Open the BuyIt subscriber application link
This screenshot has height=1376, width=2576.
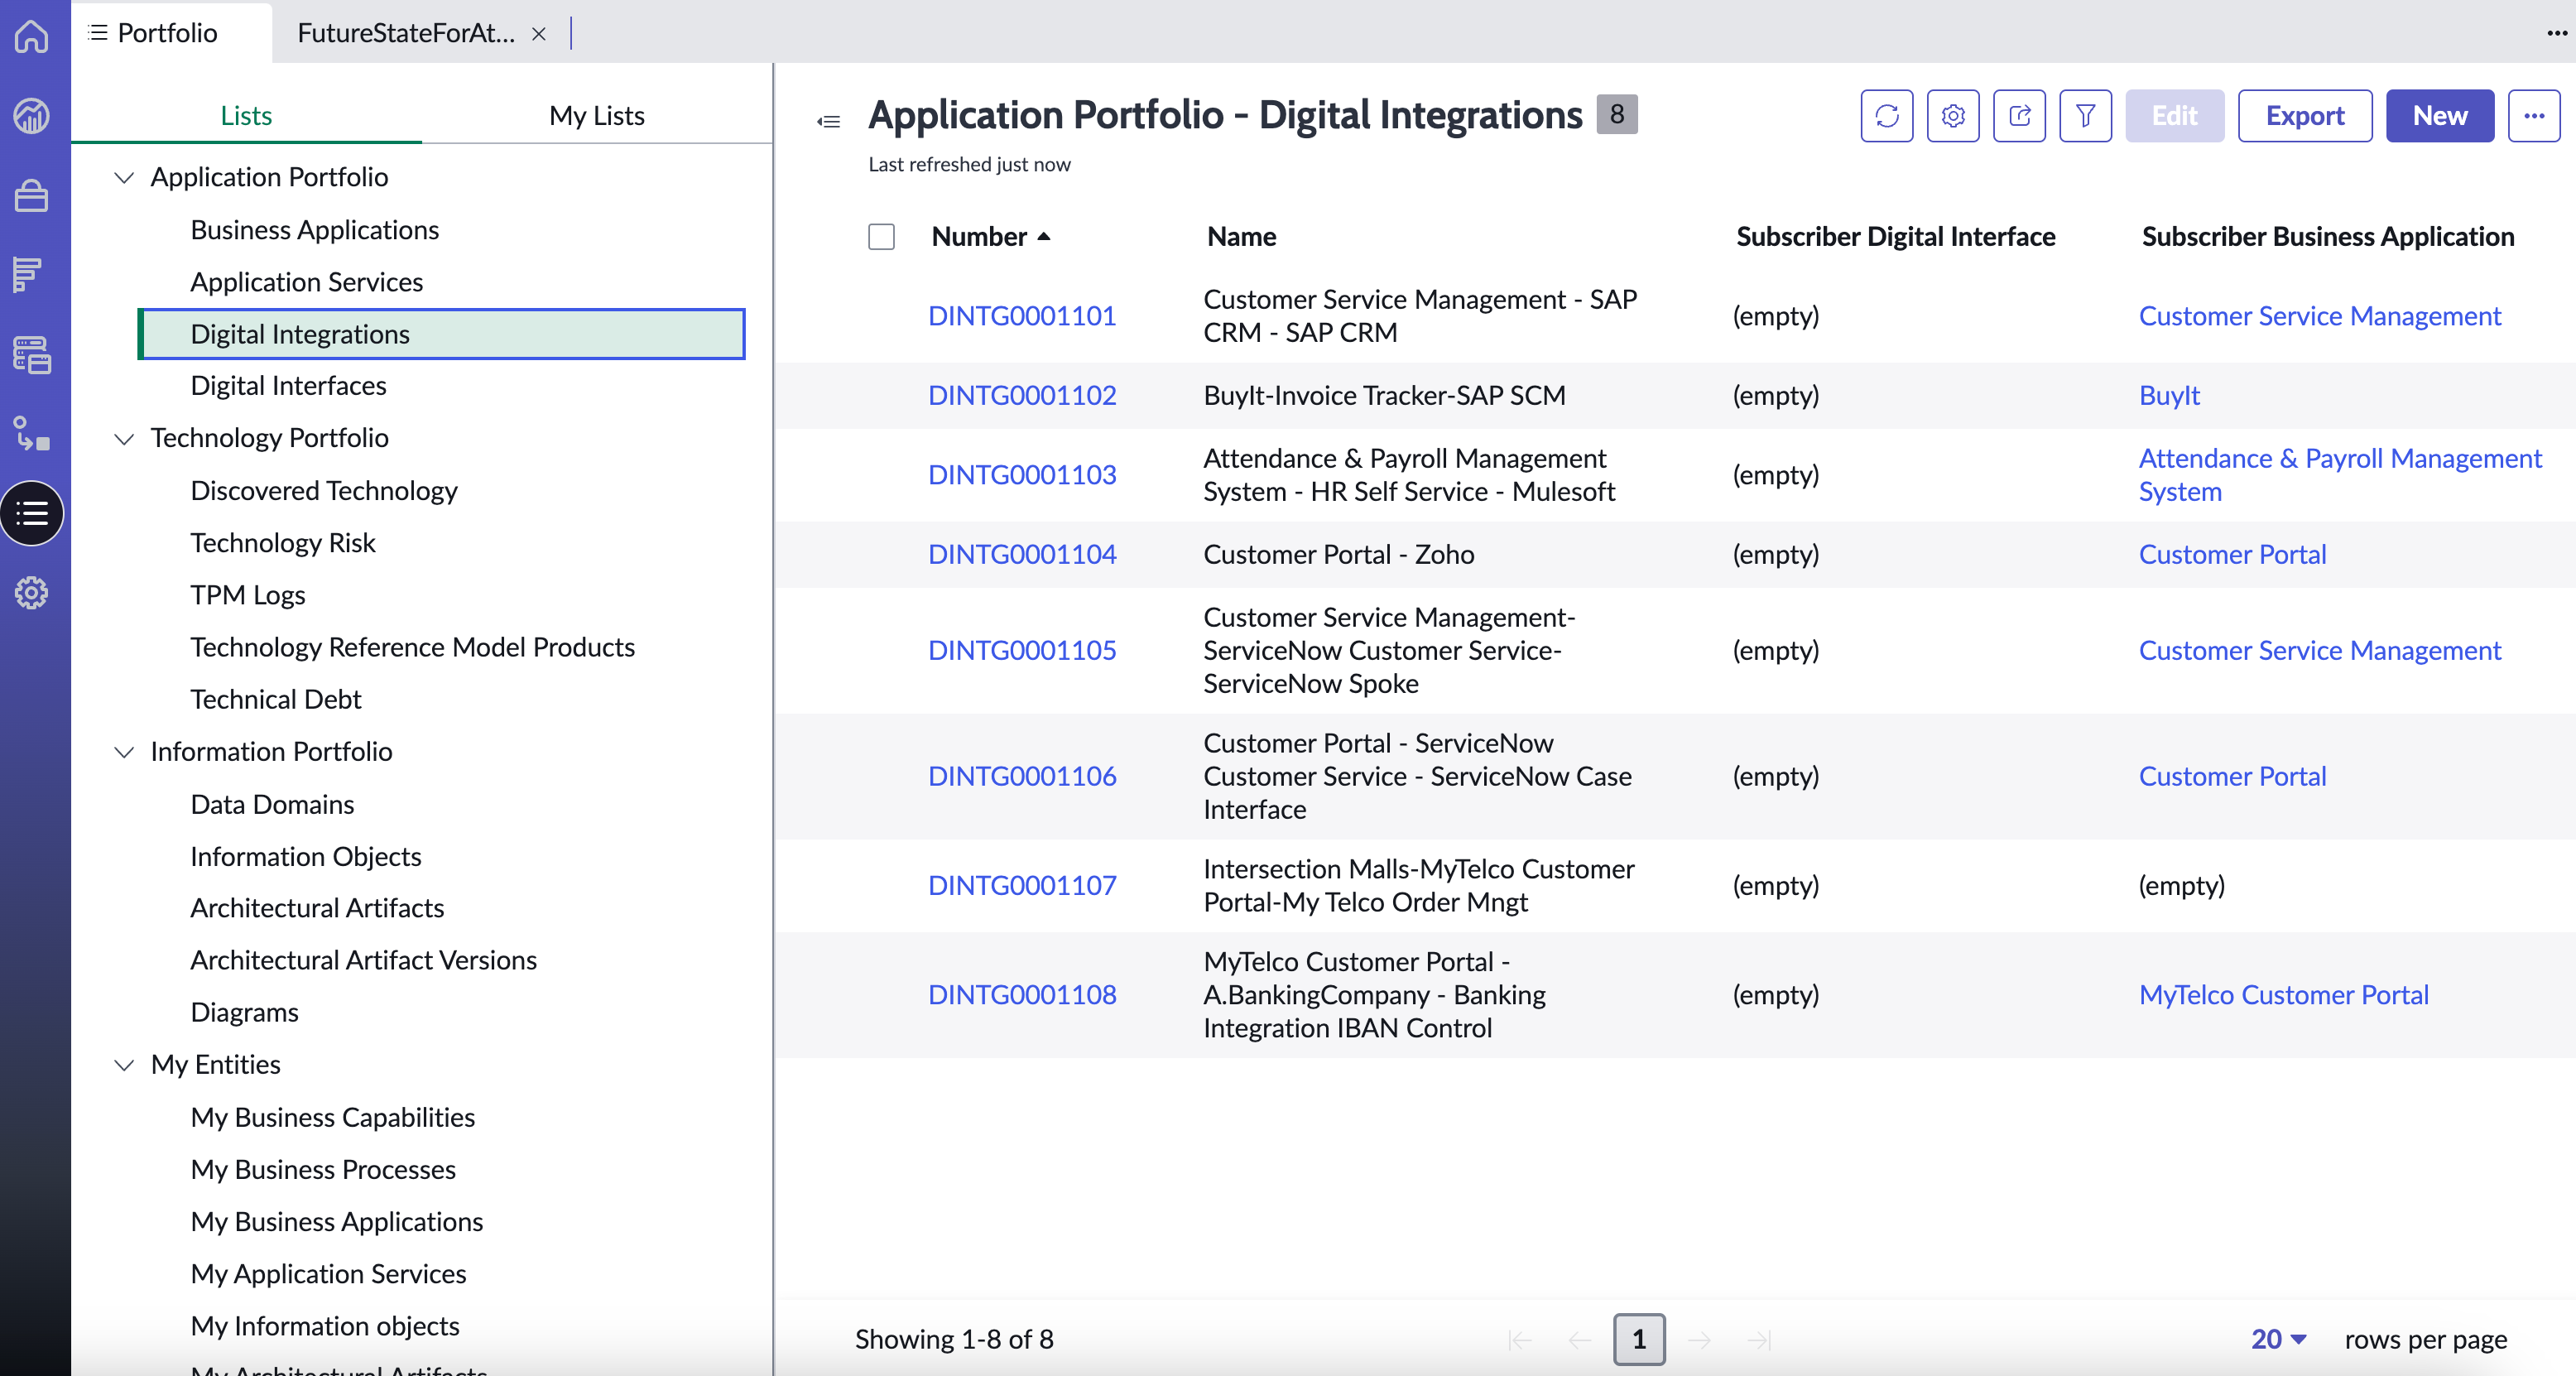click(2169, 396)
